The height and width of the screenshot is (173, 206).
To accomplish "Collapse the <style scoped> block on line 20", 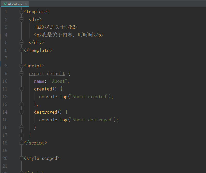I will click(x=21, y=158).
